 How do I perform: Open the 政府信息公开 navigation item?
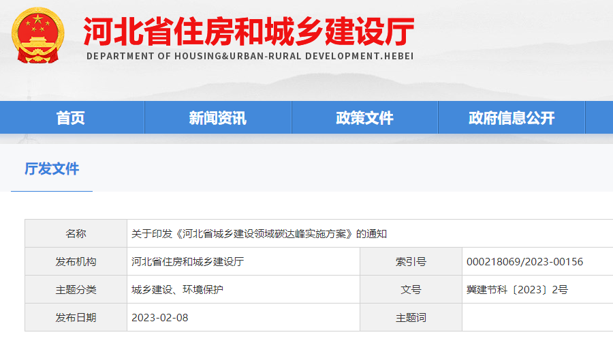[x=512, y=118]
